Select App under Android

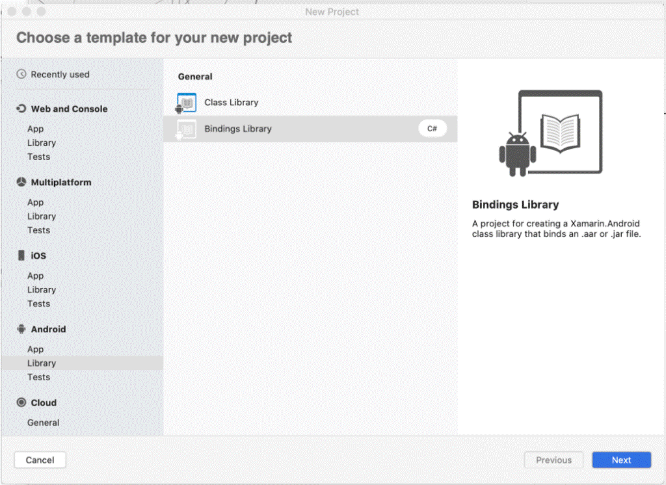(35, 349)
